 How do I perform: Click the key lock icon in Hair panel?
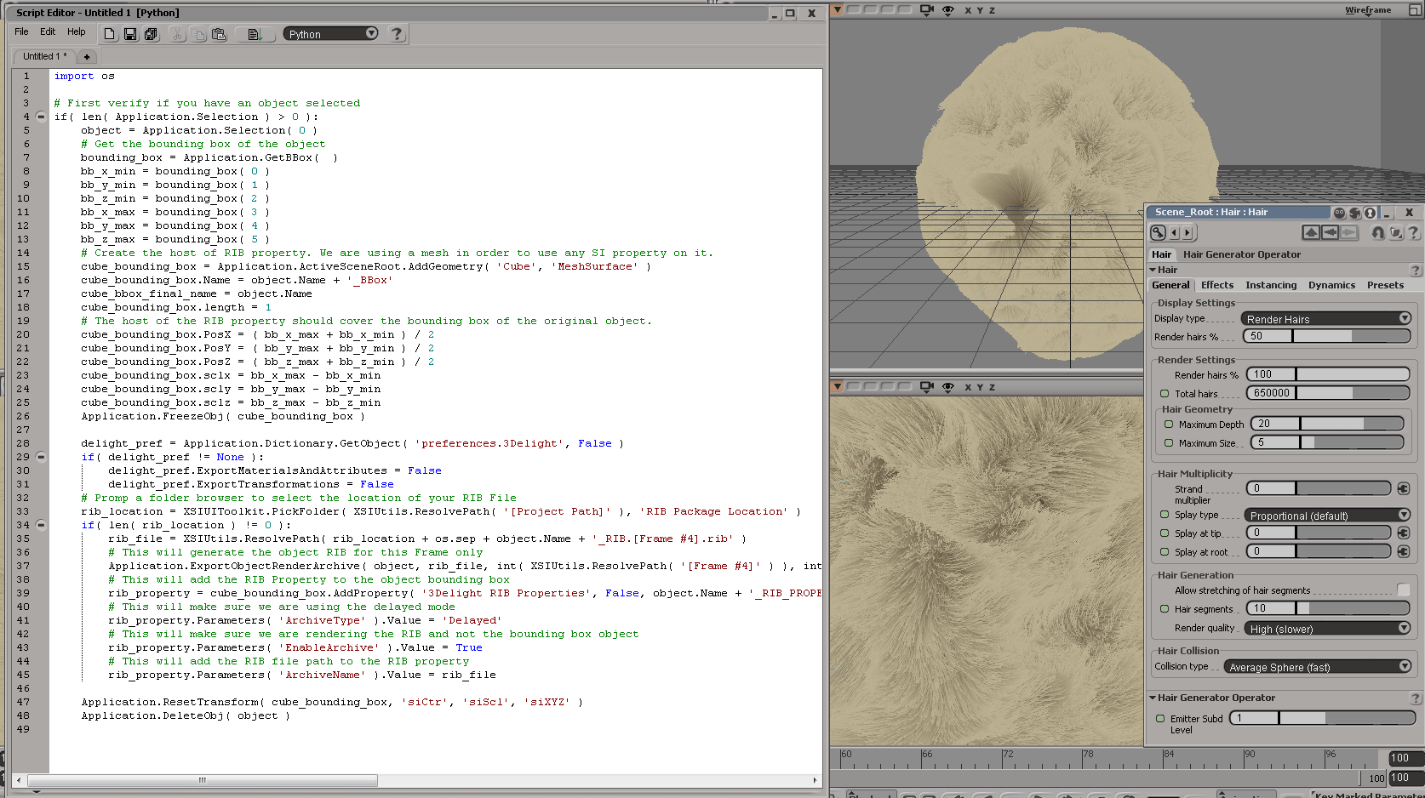1158,232
